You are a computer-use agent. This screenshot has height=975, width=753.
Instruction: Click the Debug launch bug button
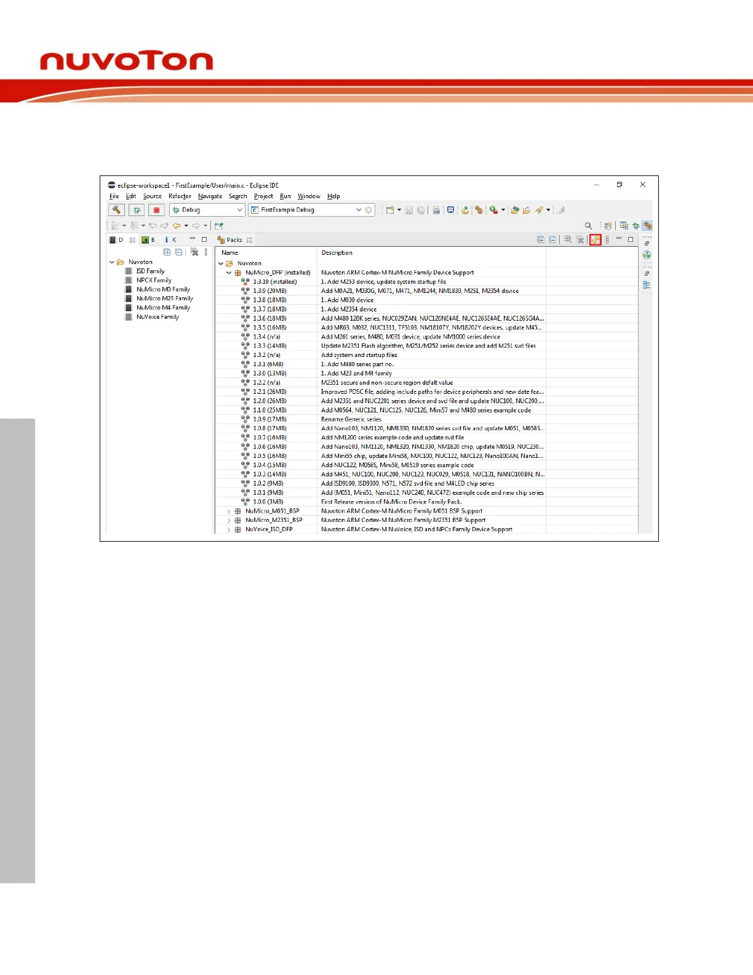tap(137, 210)
